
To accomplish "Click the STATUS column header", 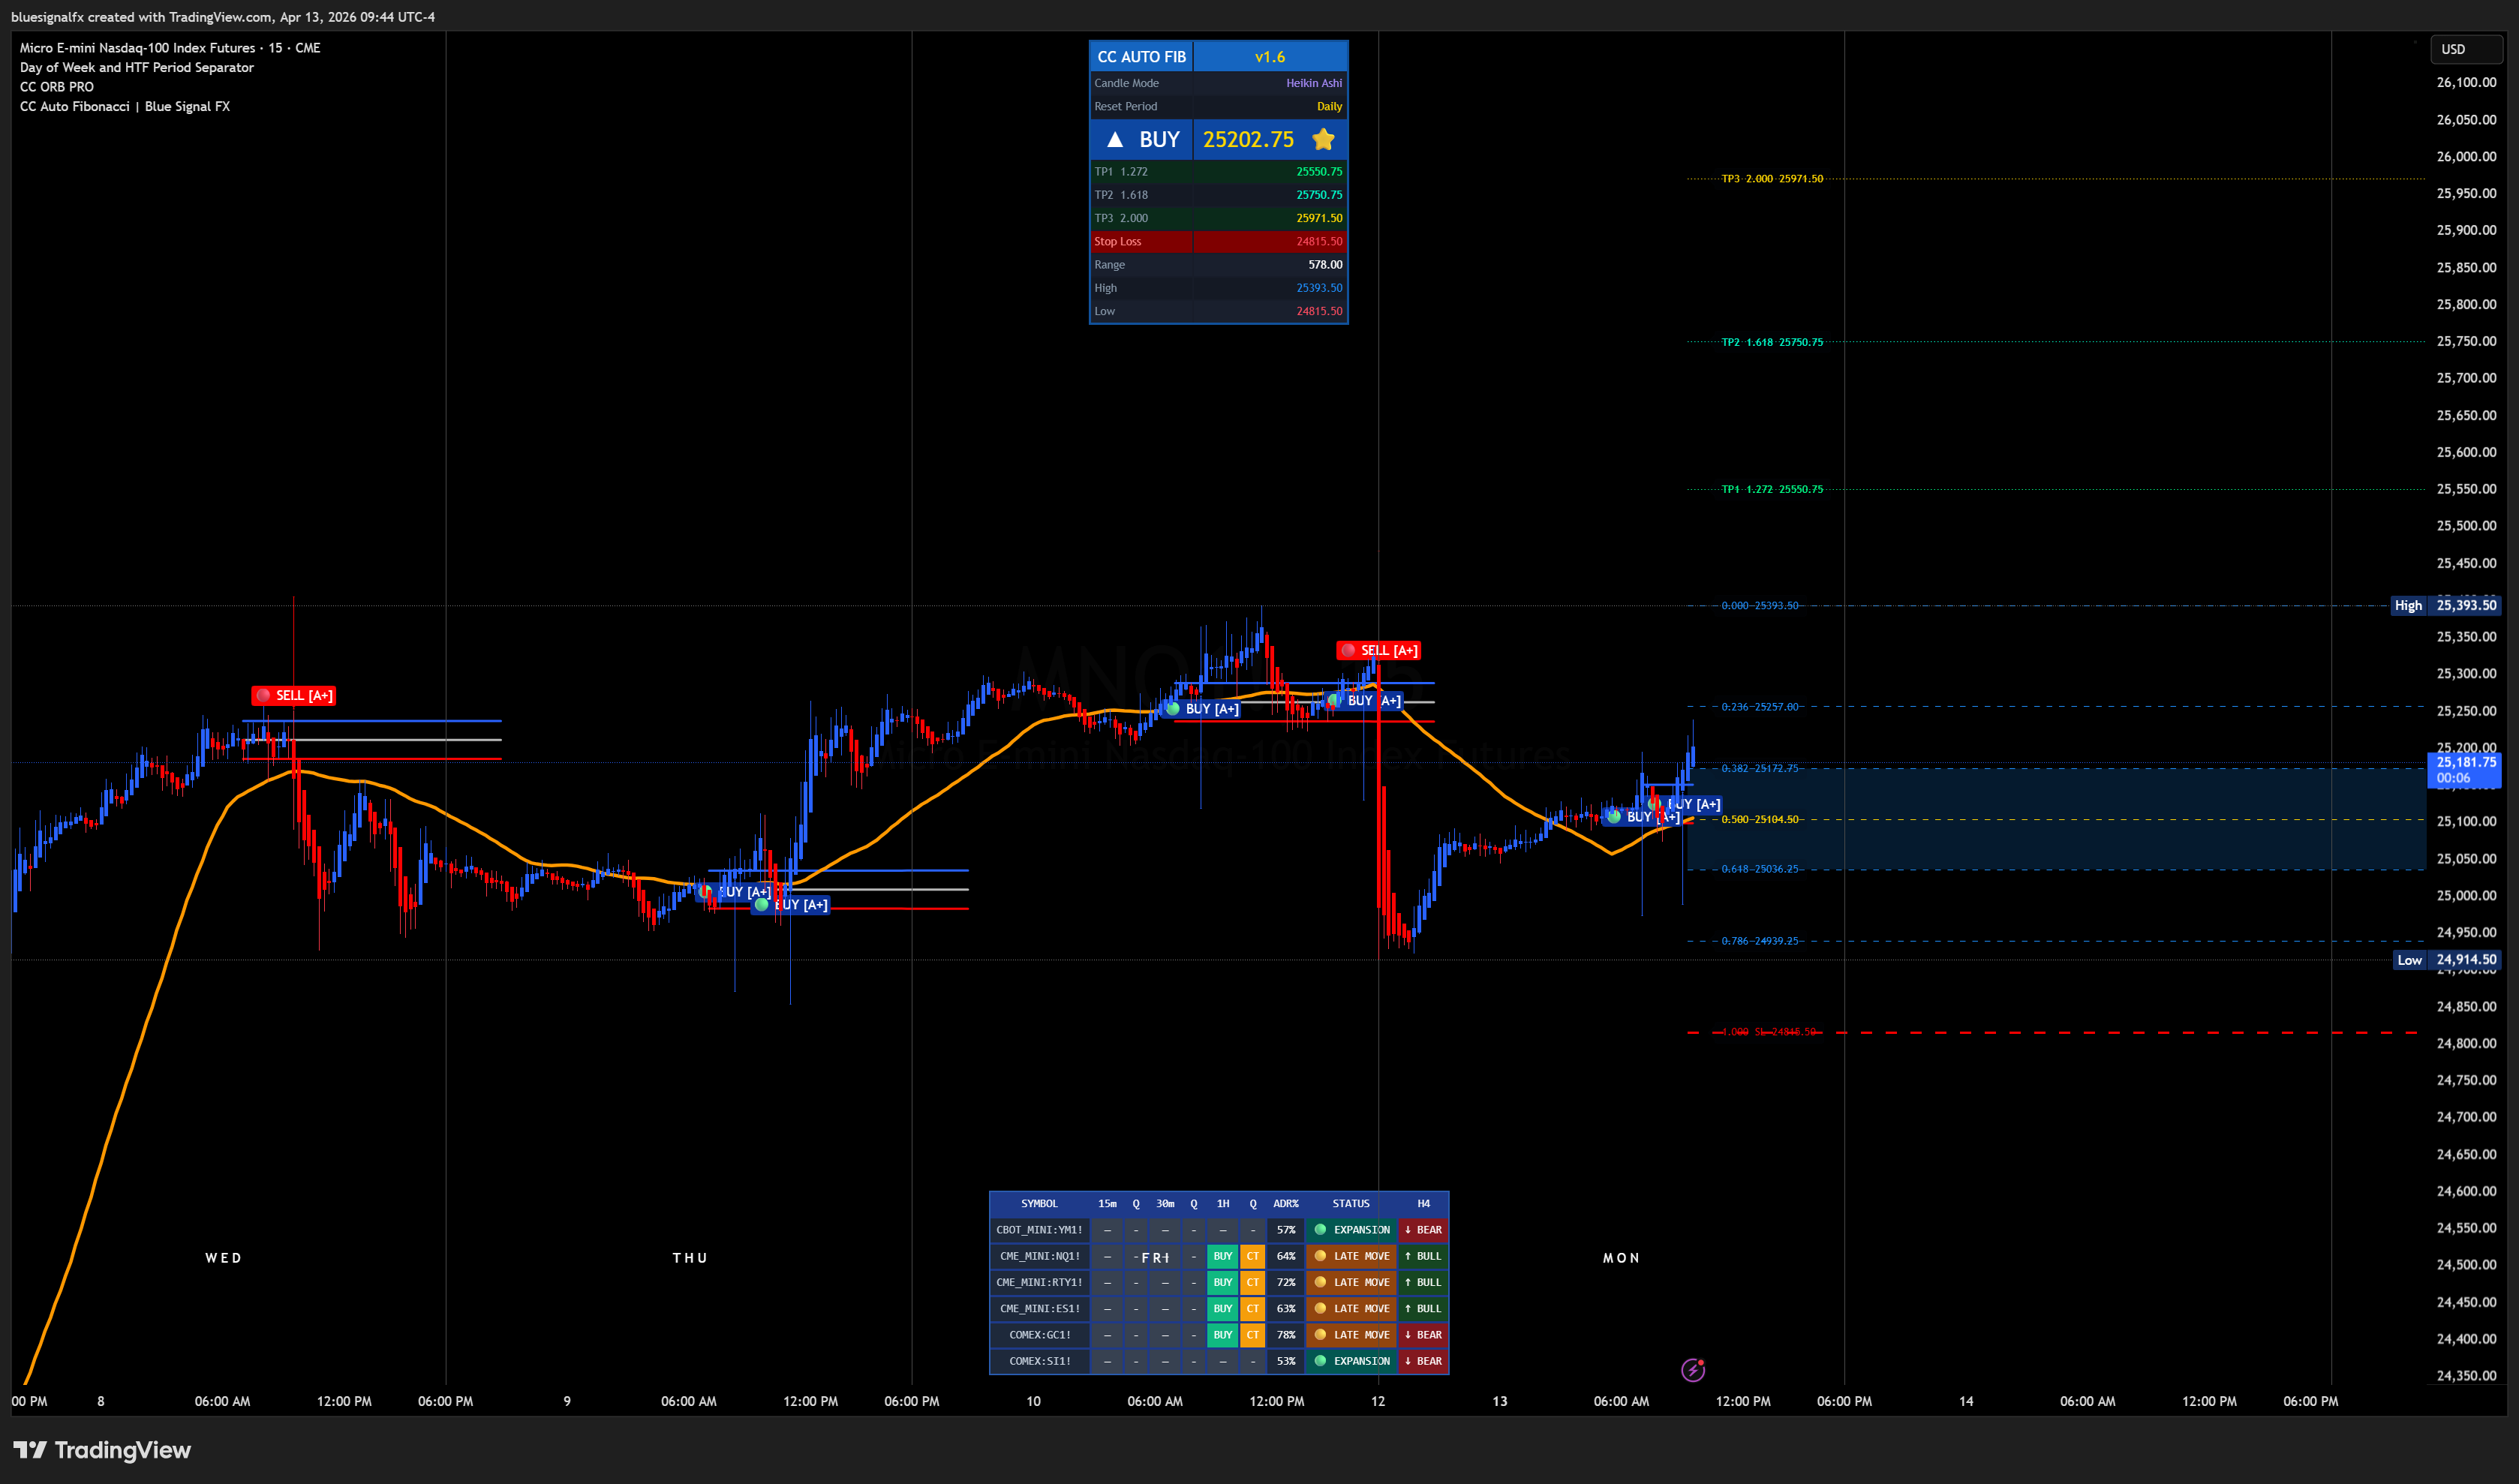I will [x=1351, y=1204].
